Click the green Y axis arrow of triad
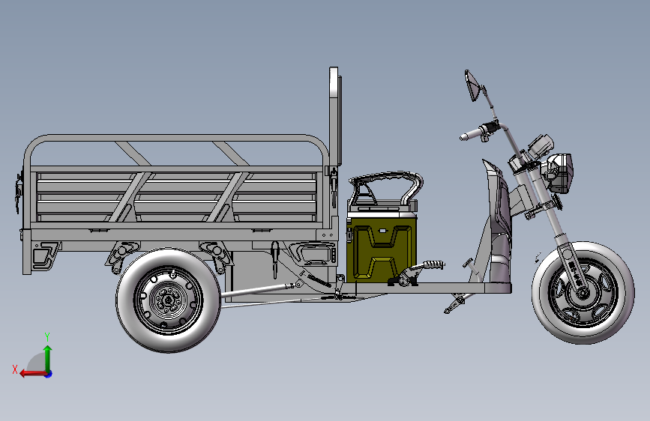Viewport: 650px width, 421px height. [x=48, y=358]
